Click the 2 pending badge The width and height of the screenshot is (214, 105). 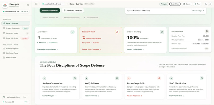point(25,38)
